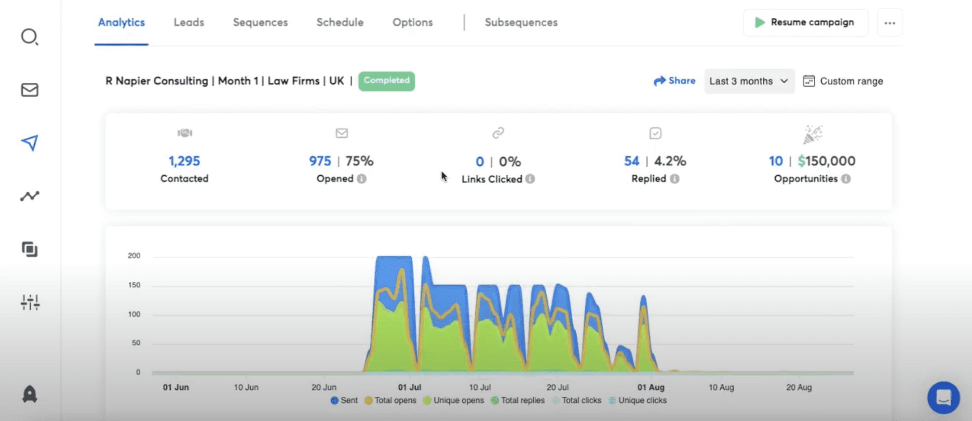Switch to the Leads tab

click(x=189, y=22)
